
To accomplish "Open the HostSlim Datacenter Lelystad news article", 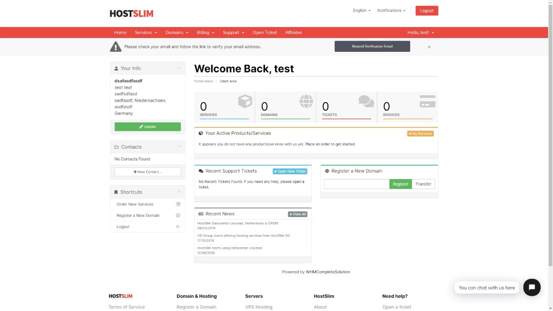I will coord(237,223).
